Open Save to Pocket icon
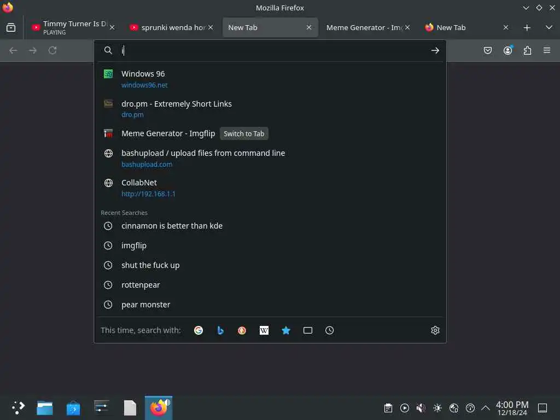Viewport: 560px width, 420px height. click(487, 50)
